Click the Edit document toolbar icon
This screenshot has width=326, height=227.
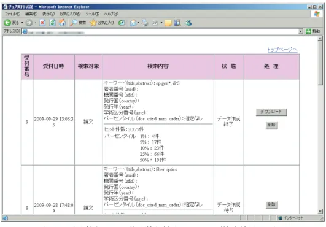pyautogui.click(x=155, y=23)
